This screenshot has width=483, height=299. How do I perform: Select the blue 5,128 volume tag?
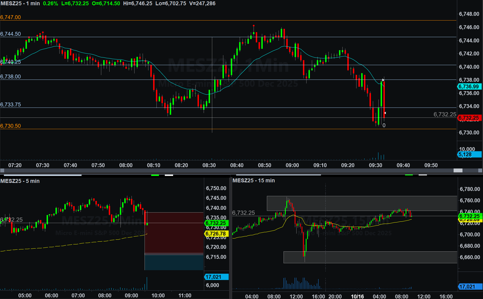coord(469,155)
